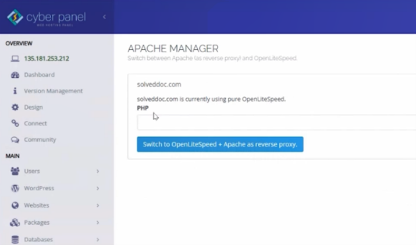
Task: Click the server IP 135.181.253.212 link
Action: click(x=47, y=59)
